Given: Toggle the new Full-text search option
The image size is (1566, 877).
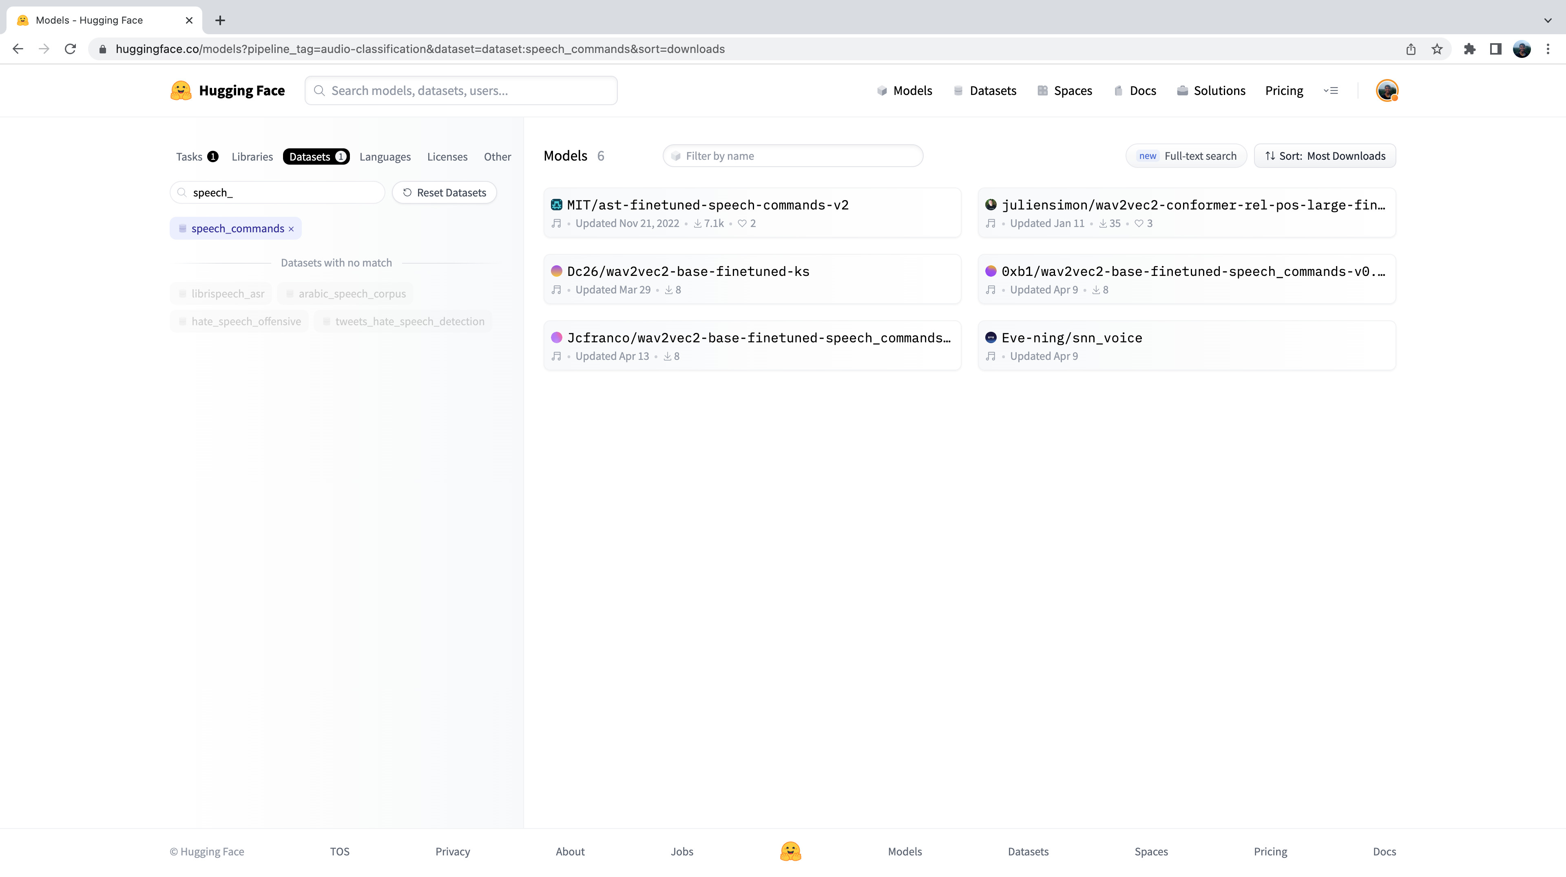Looking at the screenshot, I should click(1186, 156).
